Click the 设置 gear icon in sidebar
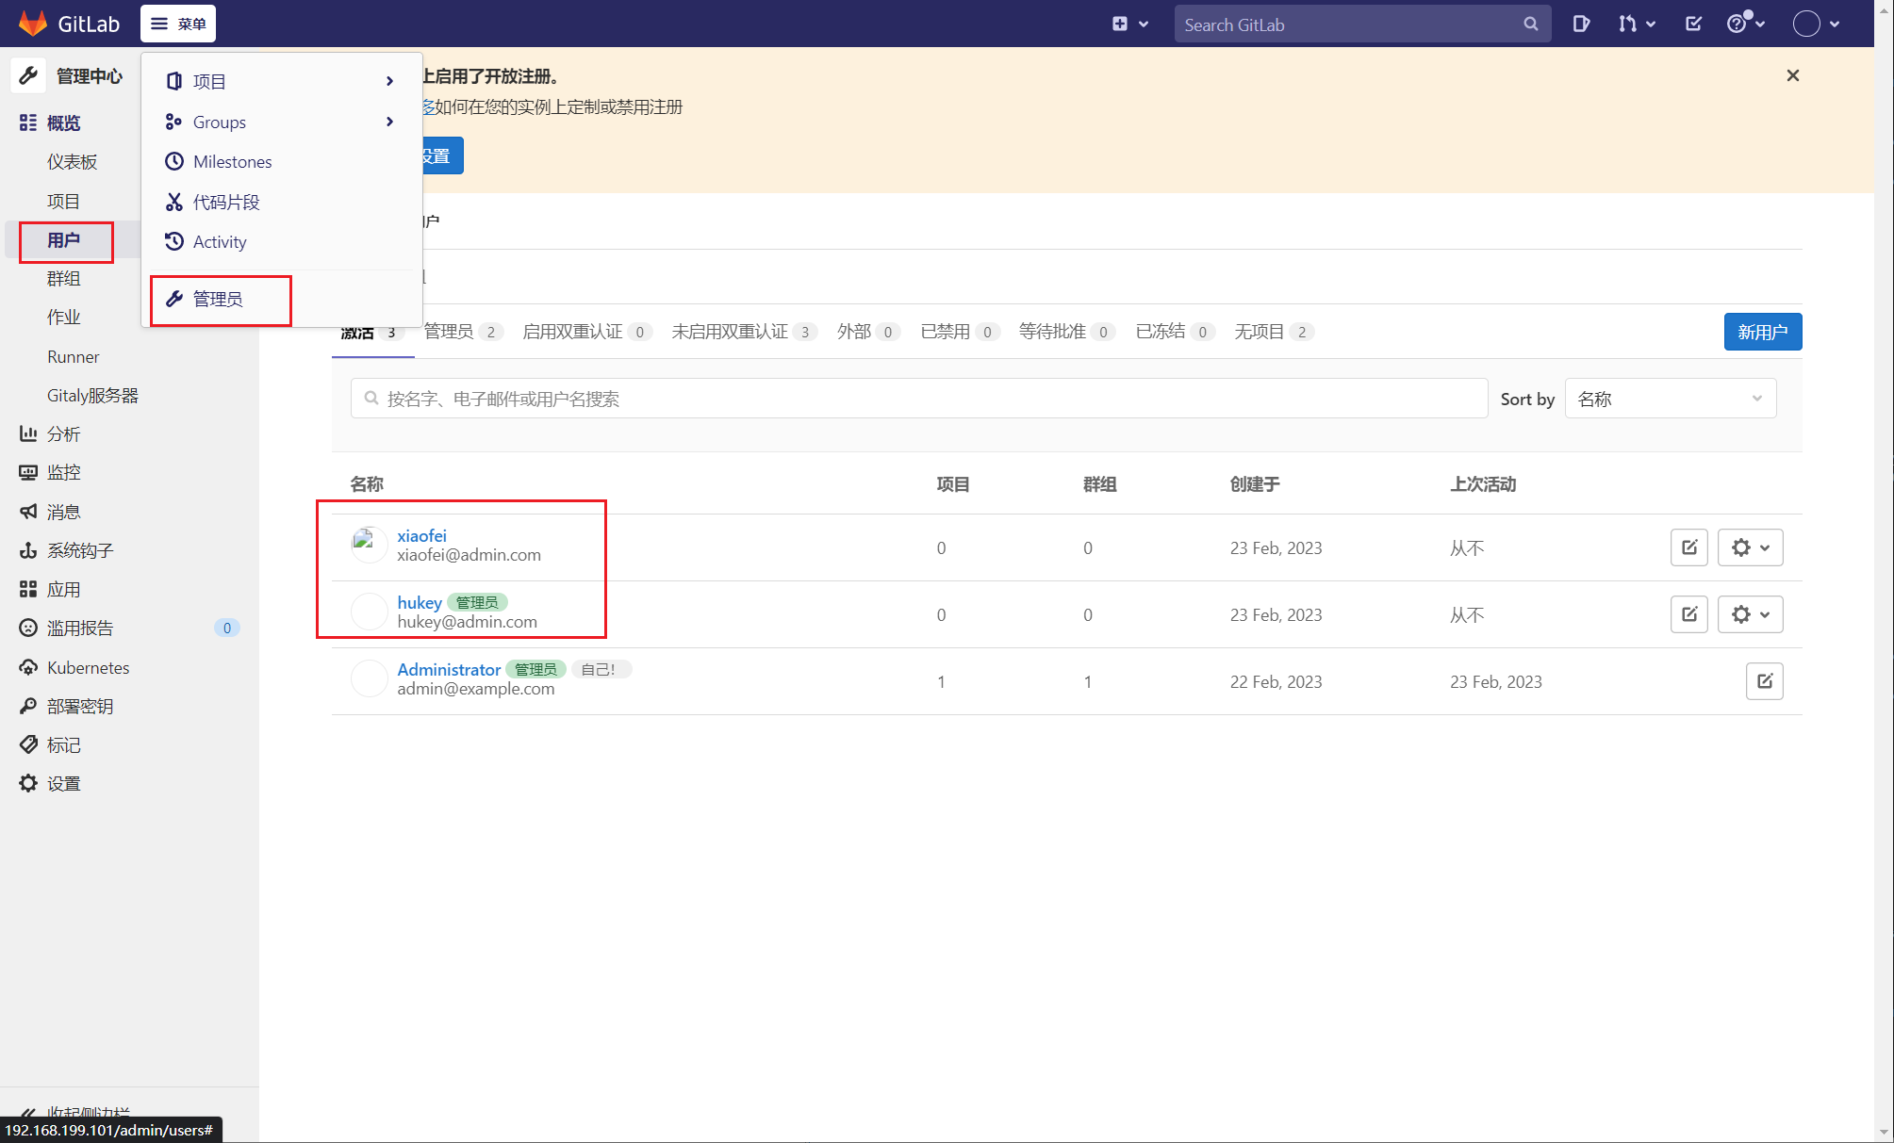This screenshot has width=1894, height=1143. pyautogui.click(x=28, y=783)
